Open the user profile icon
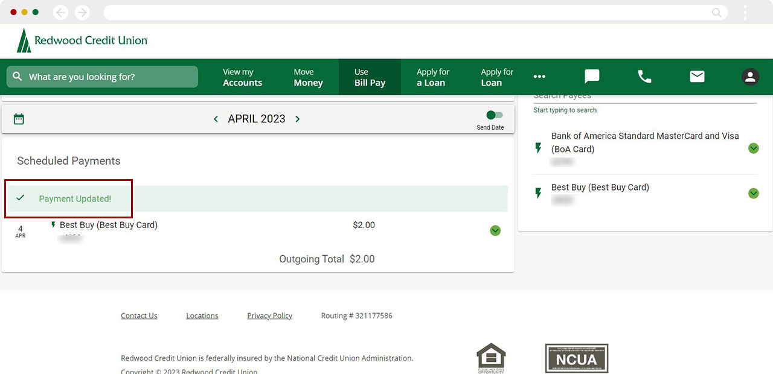 tap(750, 77)
